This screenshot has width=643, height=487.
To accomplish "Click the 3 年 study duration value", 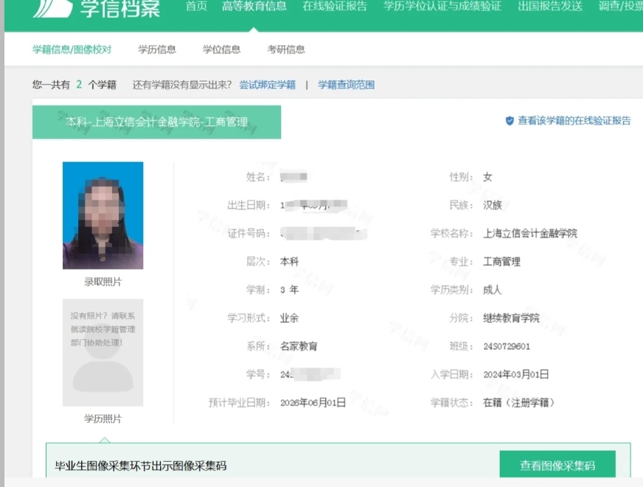I will [x=290, y=290].
